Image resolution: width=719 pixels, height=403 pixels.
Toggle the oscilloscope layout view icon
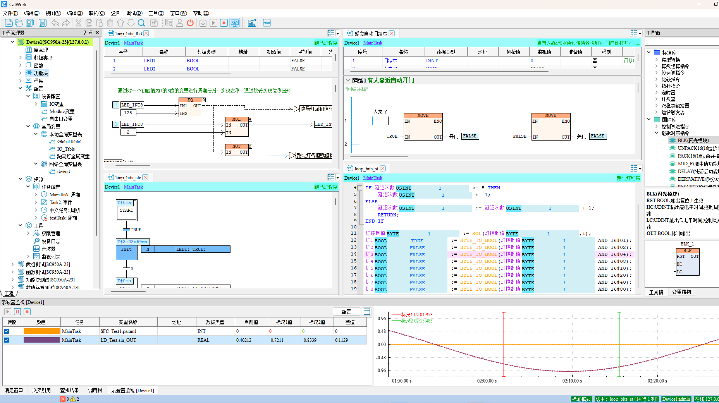click(x=367, y=312)
